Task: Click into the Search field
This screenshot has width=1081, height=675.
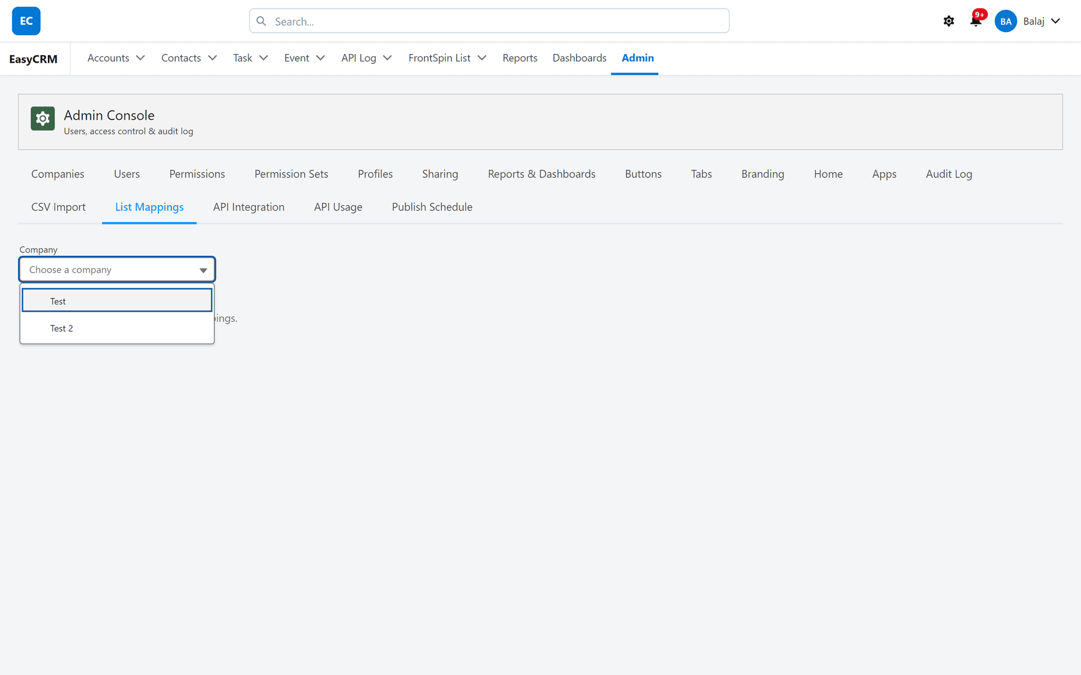Action: [x=490, y=21]
